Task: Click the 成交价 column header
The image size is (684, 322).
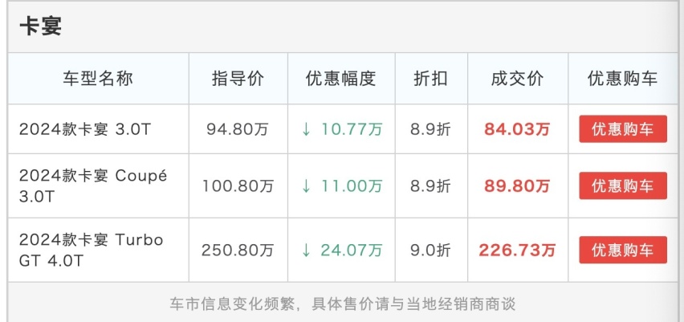Action: (x=517, y=79)
